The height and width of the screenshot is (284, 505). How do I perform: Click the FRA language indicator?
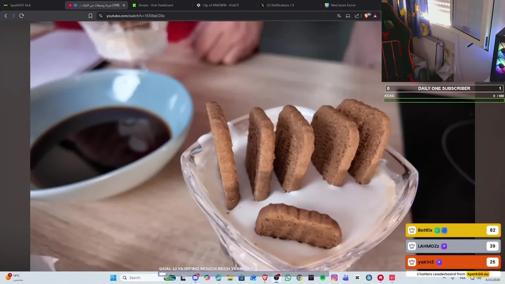click(462, 278)
